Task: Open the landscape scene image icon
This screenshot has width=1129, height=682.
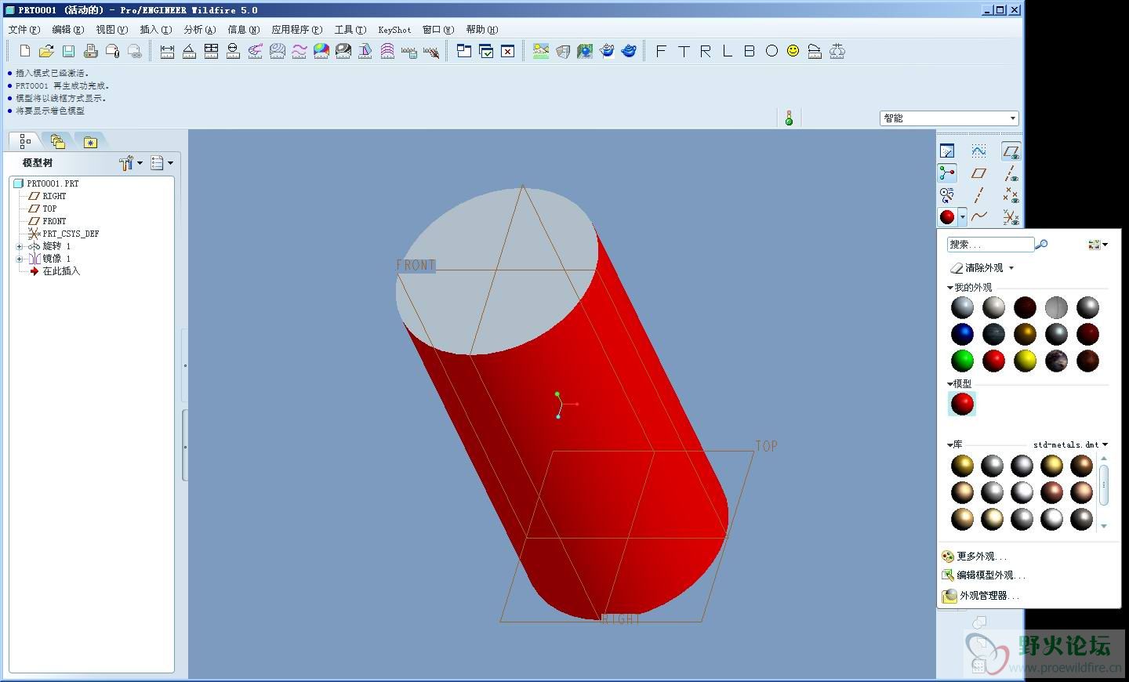Action: (541, 51)
